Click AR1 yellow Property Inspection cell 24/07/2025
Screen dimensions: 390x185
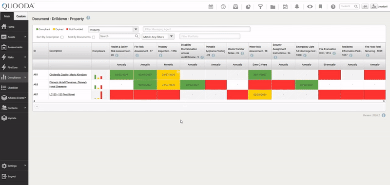coord(168,75)
